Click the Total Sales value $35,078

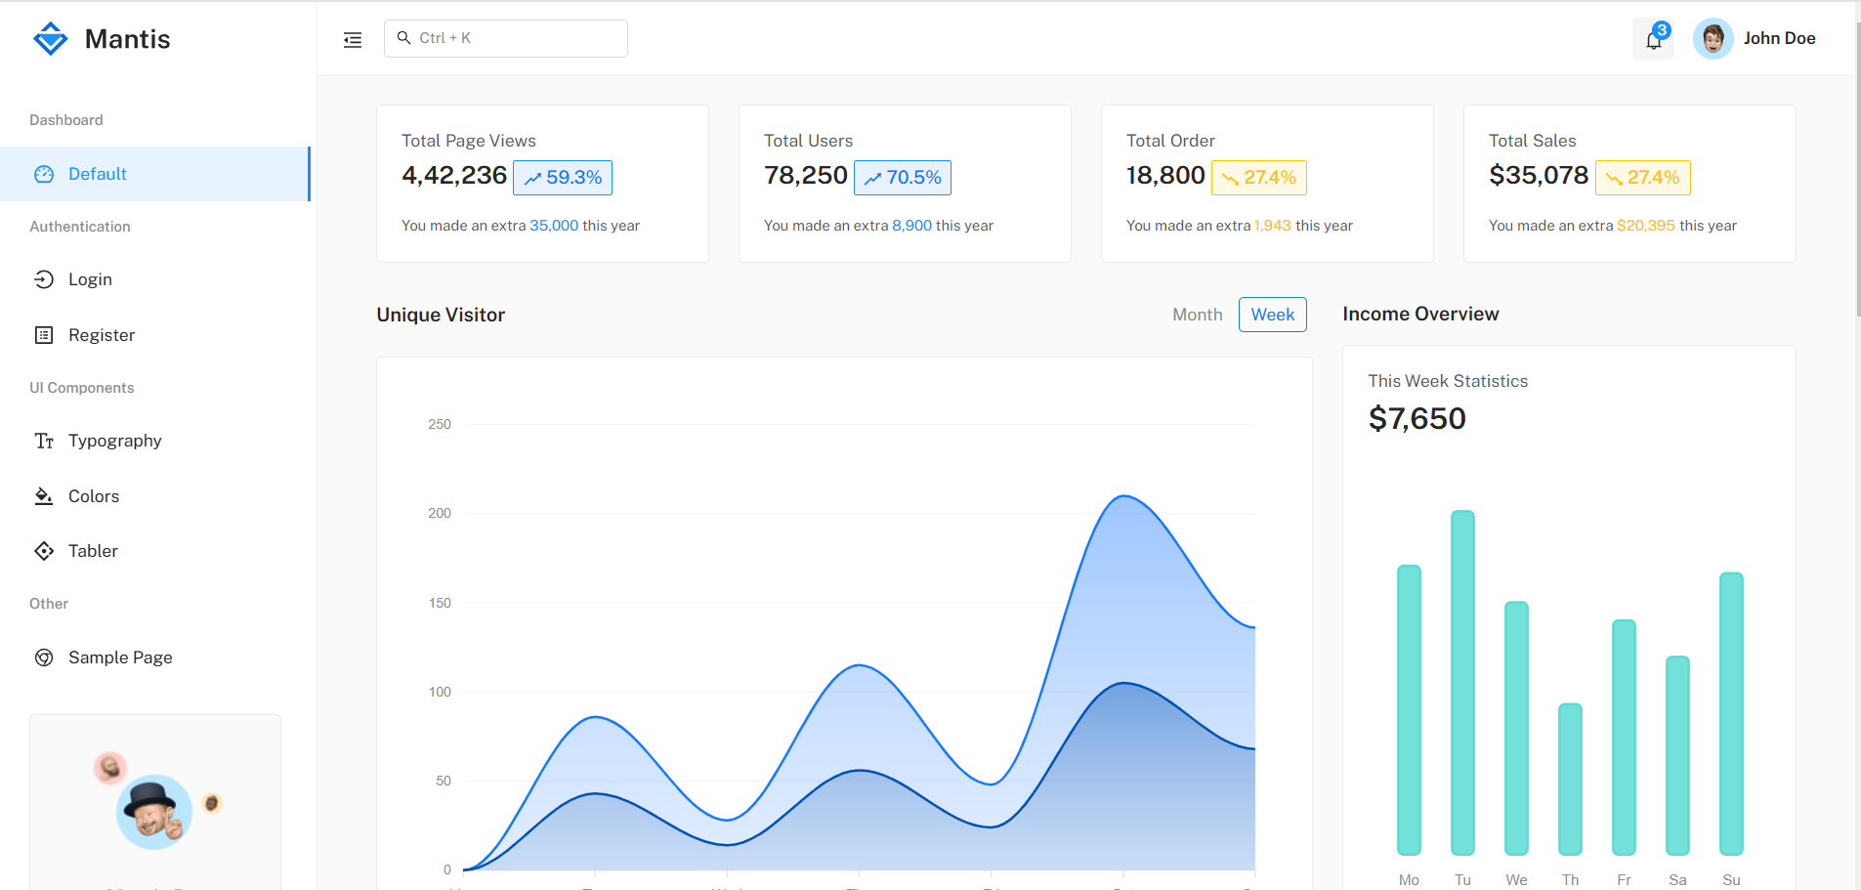click(1539, 175)
